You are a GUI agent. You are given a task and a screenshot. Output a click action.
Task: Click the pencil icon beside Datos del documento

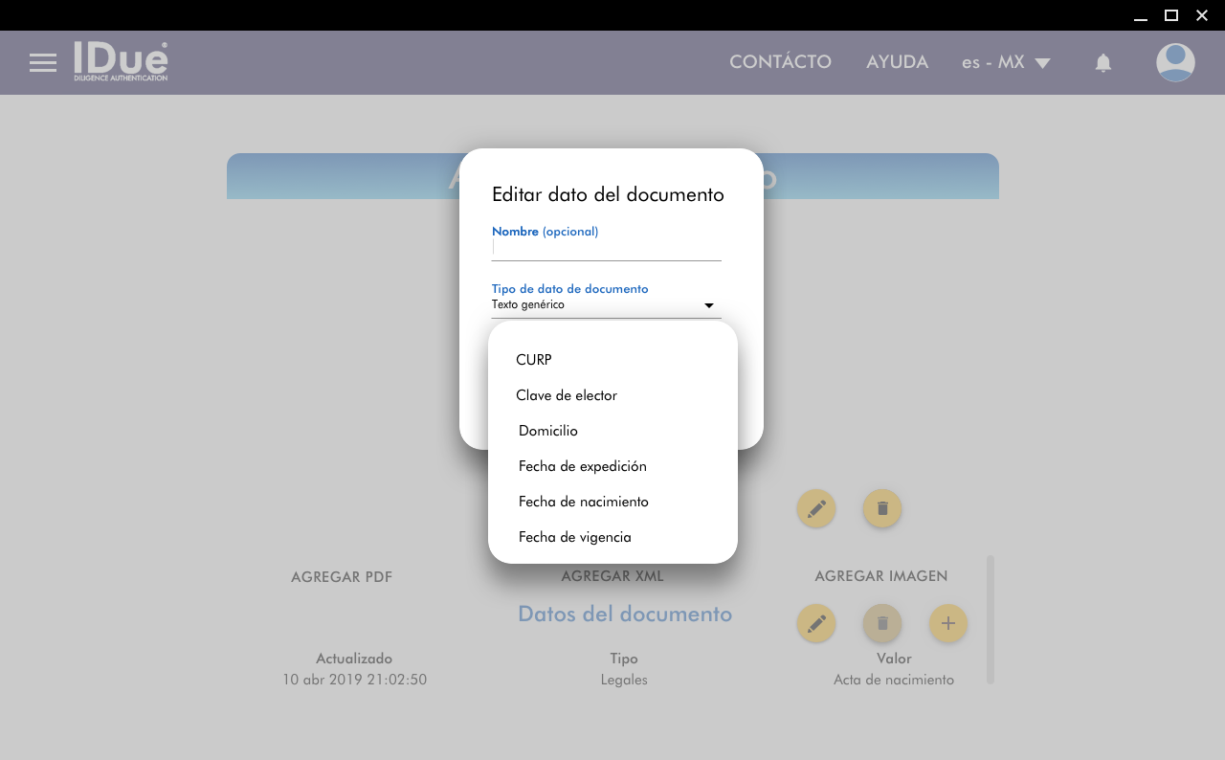816,623
